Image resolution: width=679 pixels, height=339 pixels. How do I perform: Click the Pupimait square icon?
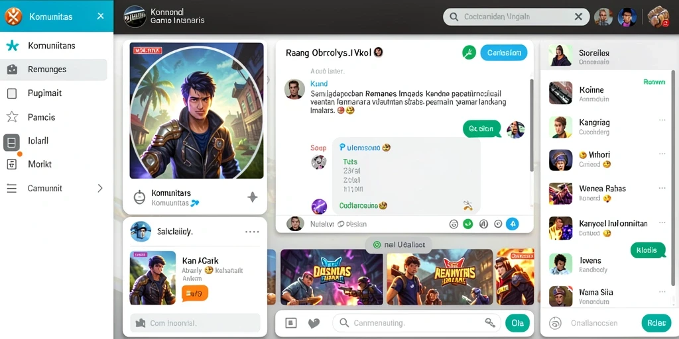pyautogui.click(x=12, y=93)
